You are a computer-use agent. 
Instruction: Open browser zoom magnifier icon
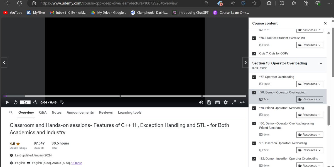(206, 3)
